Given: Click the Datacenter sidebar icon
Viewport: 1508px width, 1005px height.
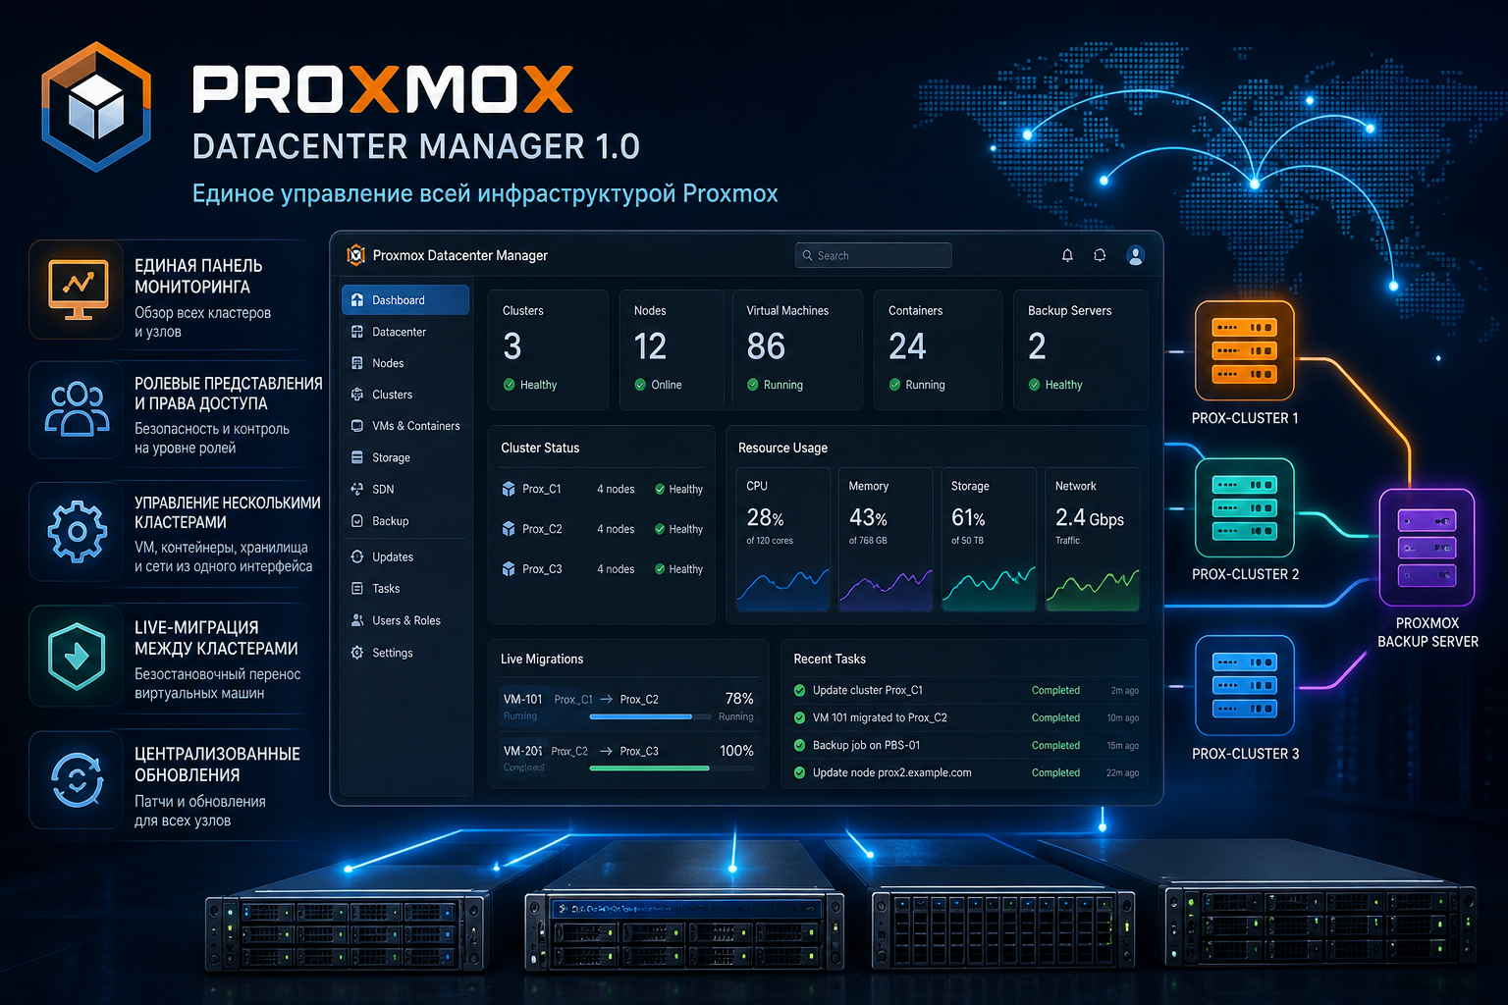Looking at the screenshot, I should pos(357,332).
